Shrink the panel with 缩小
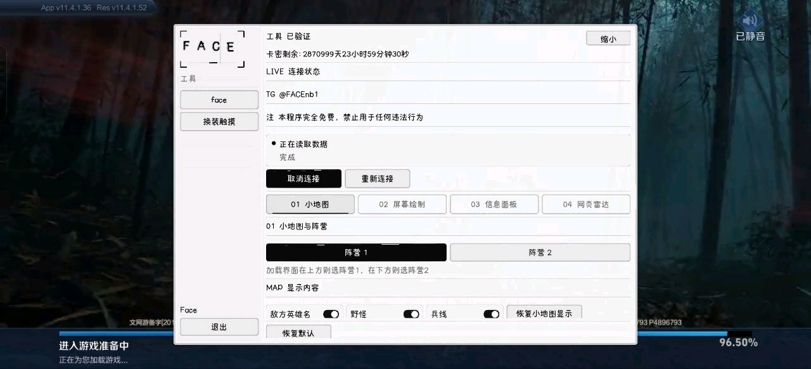This screenshot has width=811, height=369. pos(608,39)
